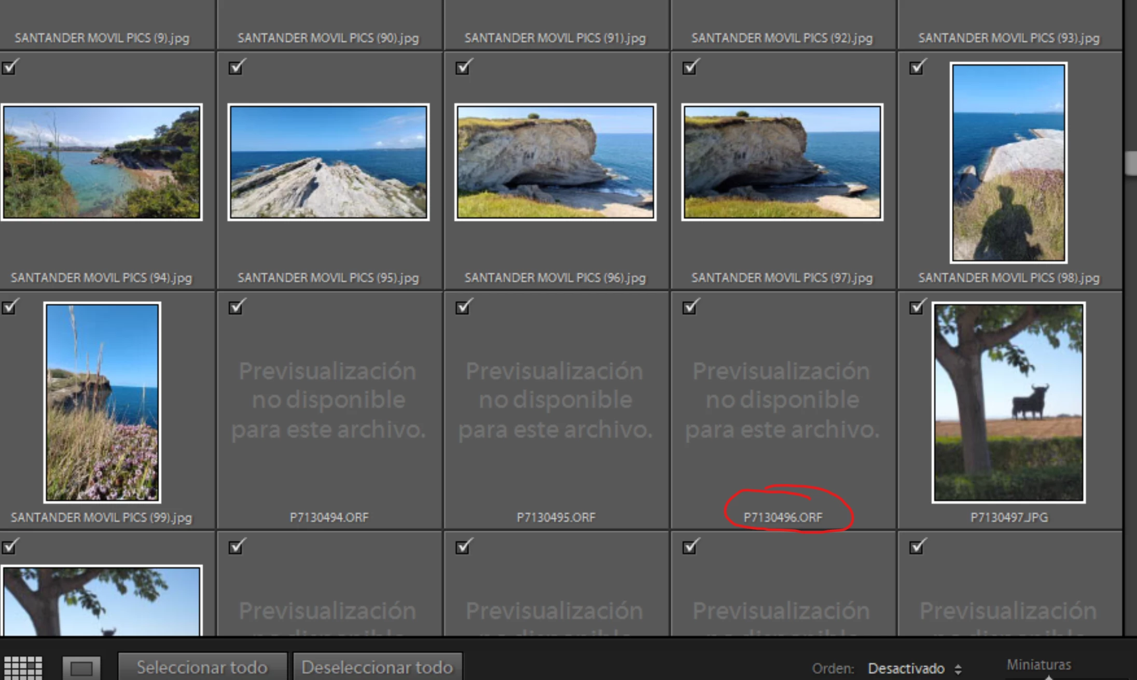The width and height of the screenshot is (1137, 680).
Task: Click Deseleccionar todo button
Action: click(377, 667)
